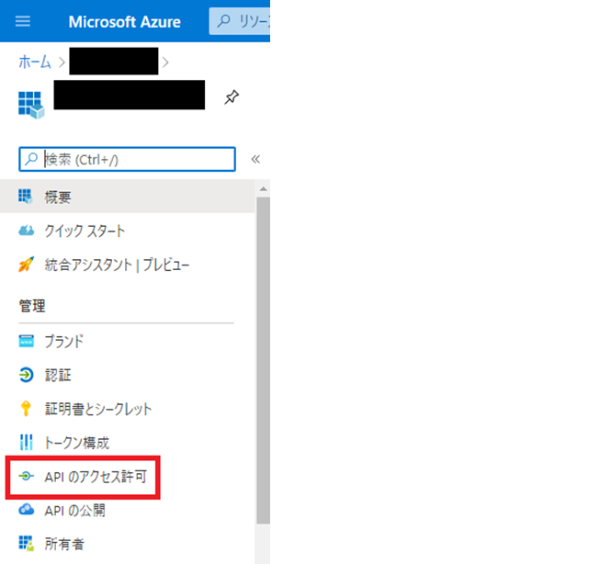Click the クイック スタート cloud icon
This screenshot has height=564, width=589.
26,231
